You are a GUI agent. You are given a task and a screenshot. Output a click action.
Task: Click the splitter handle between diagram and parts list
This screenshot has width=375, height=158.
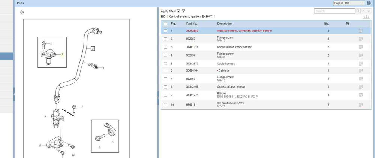158,97
